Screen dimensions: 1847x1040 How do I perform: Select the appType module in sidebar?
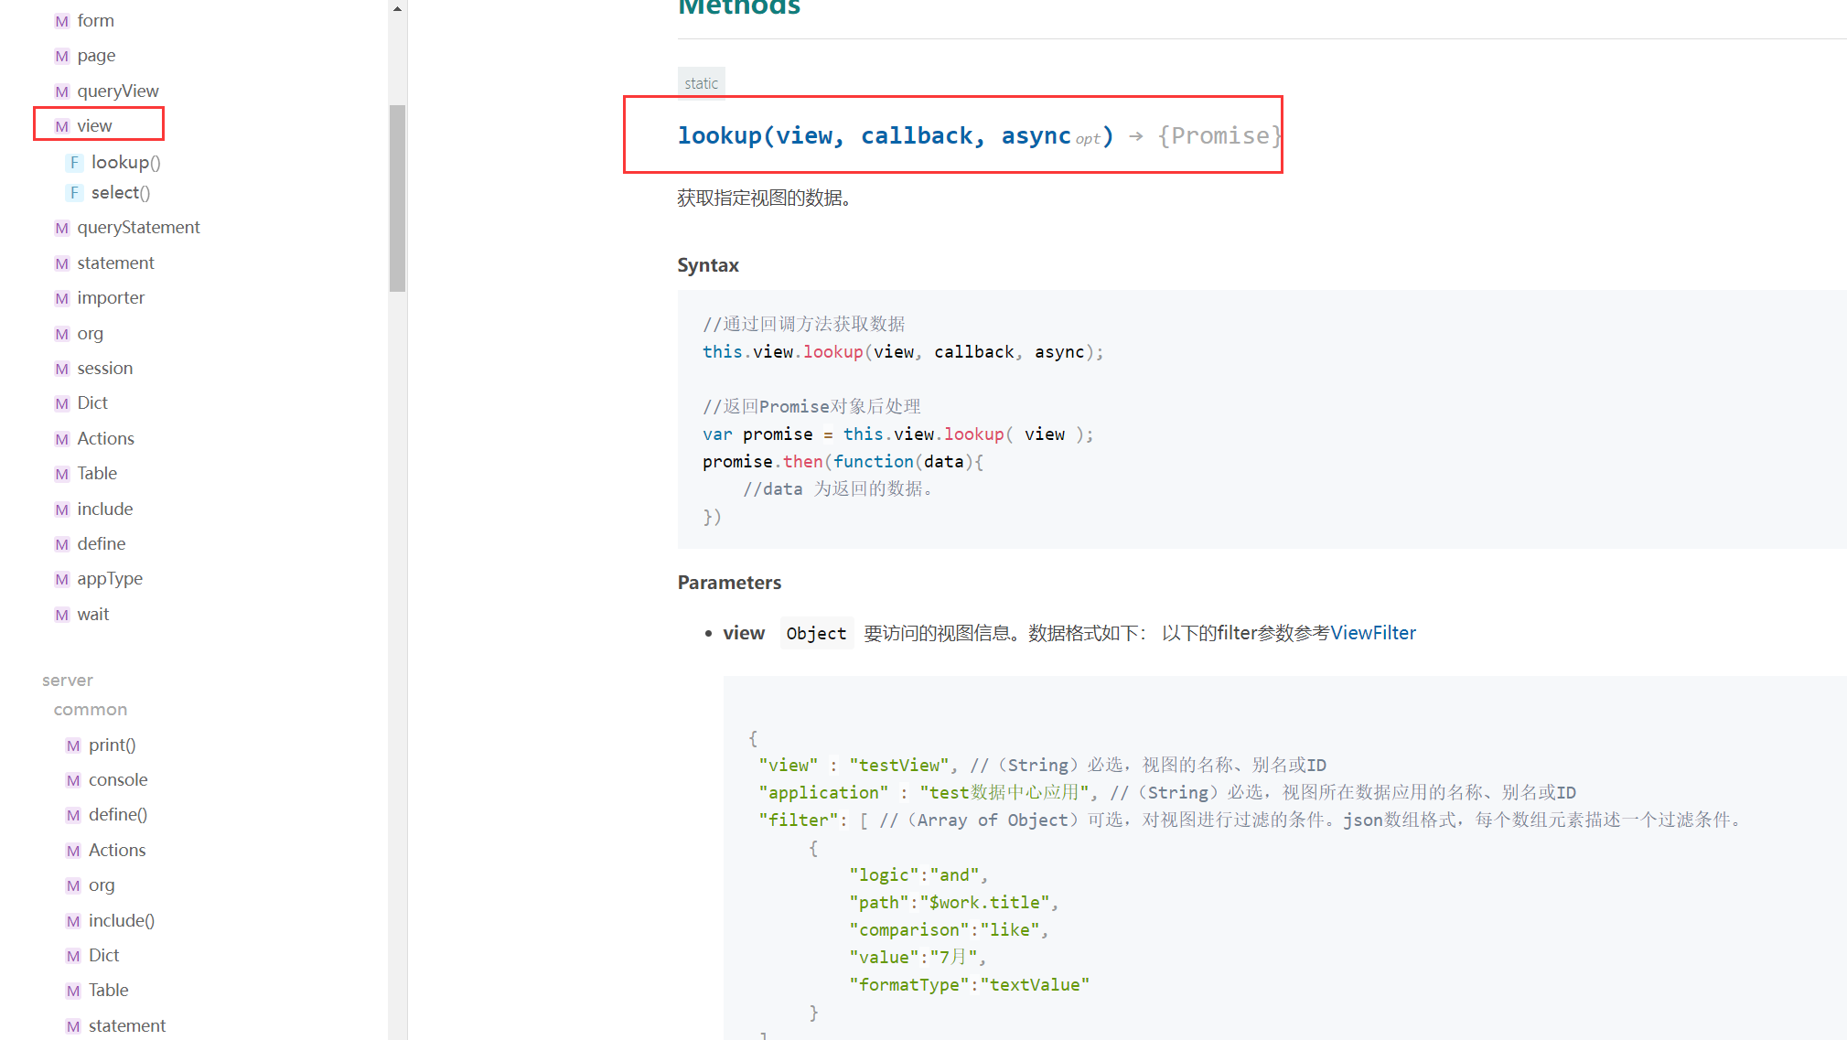coord(110,579)
